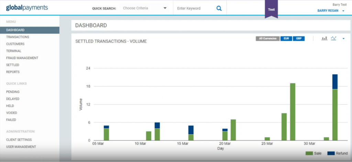The width and height of the screenshot is (352, 162).
Task: Toggle the Sale series in the legend
Action: [x=313, y=153]
